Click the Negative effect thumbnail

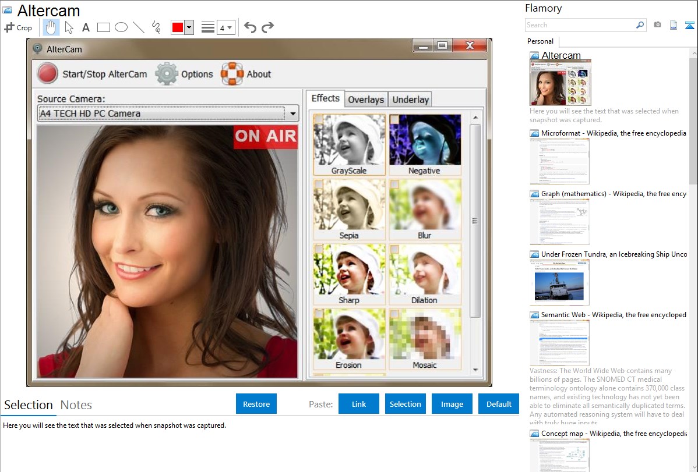pos(425,144)
